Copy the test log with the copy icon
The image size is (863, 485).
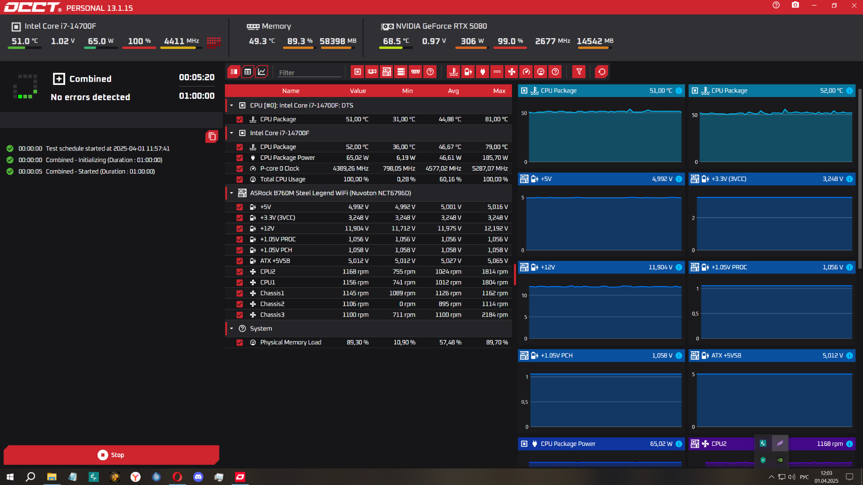click(212, 137)
